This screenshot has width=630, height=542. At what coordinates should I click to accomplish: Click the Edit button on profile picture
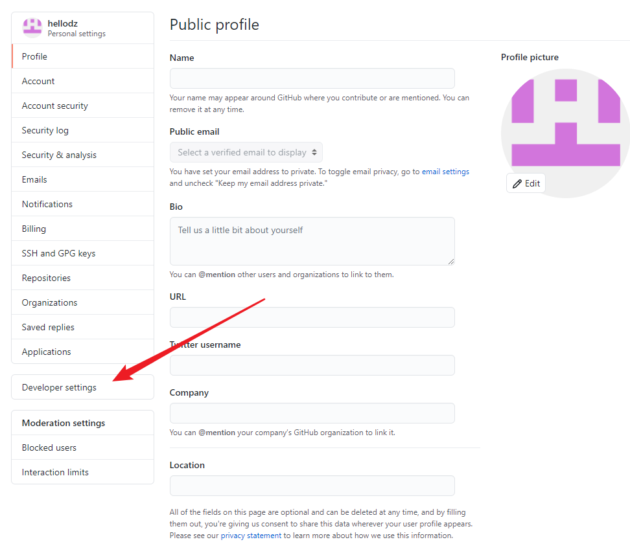[526, 183]
